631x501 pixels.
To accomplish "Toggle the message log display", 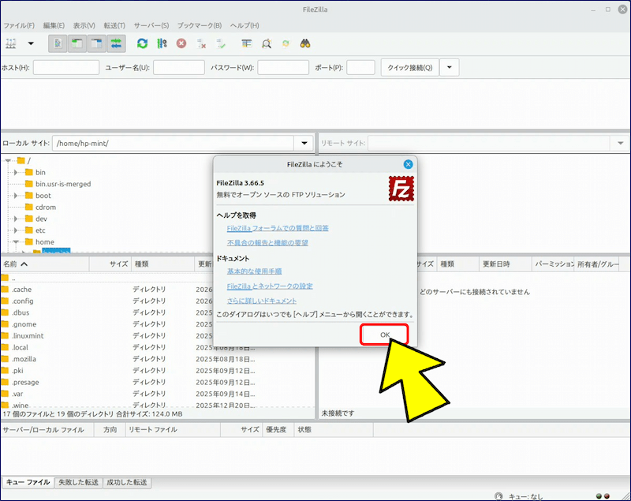I will [58, 44].
